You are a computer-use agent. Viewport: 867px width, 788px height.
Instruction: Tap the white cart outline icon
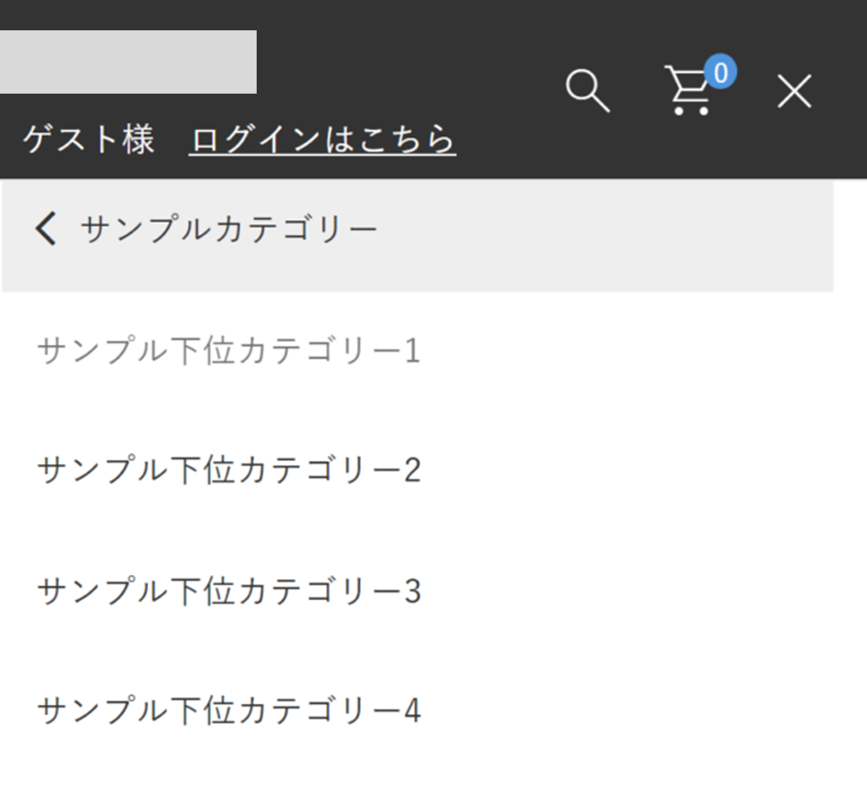[x=685, y=95]
